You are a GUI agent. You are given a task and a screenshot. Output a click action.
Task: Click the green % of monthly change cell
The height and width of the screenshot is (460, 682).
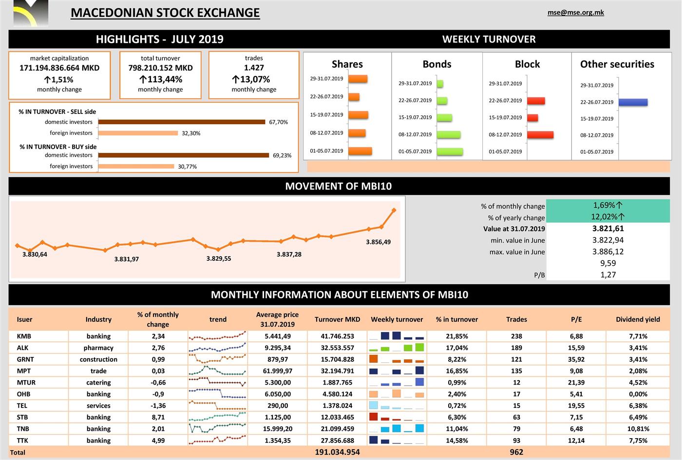607,205
